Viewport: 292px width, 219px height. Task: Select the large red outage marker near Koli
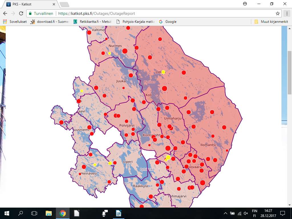point(165,88)
